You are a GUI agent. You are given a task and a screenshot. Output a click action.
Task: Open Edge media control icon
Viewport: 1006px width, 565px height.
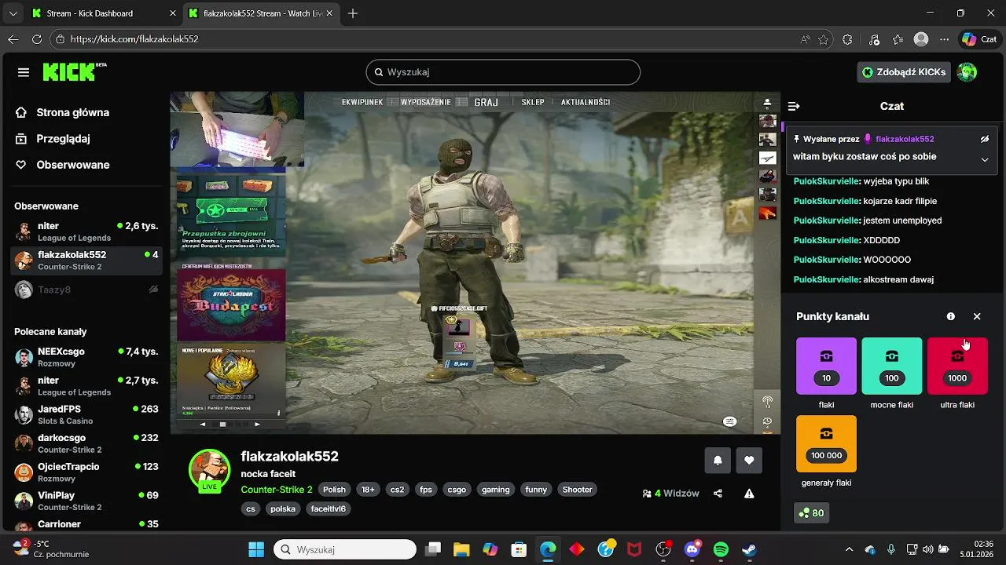(x=874, y=39)
